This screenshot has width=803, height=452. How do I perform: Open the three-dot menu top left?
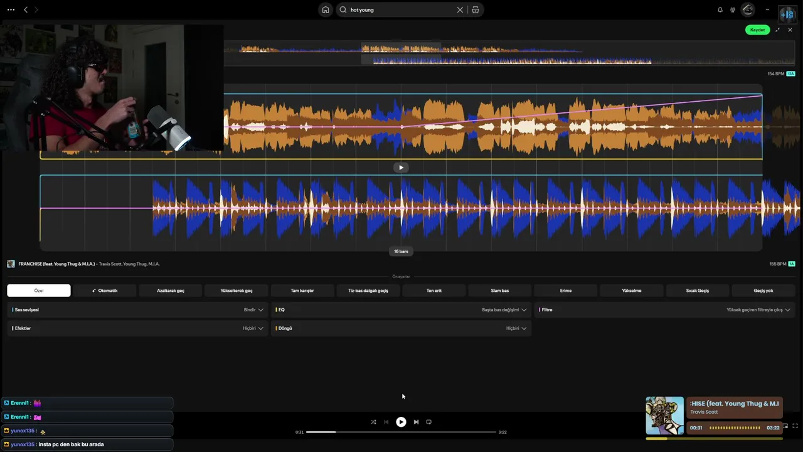point(11,10)
